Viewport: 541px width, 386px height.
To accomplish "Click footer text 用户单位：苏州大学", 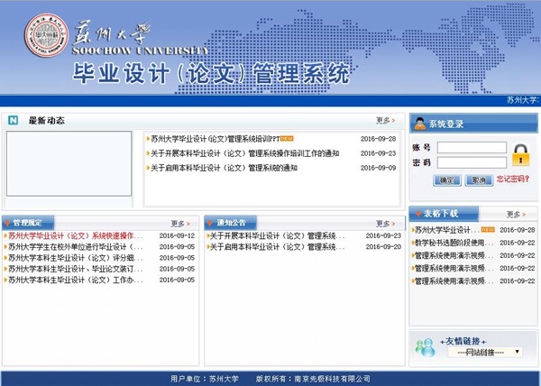I will [205, 379].
